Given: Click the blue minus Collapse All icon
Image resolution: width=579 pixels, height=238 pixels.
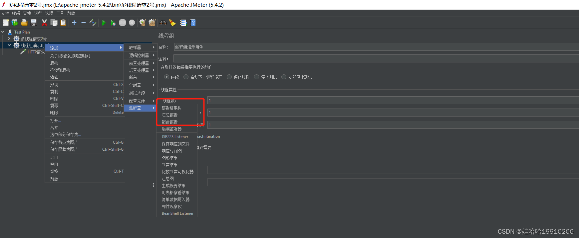Looking at the screenshot, I should tap(84, 23).
